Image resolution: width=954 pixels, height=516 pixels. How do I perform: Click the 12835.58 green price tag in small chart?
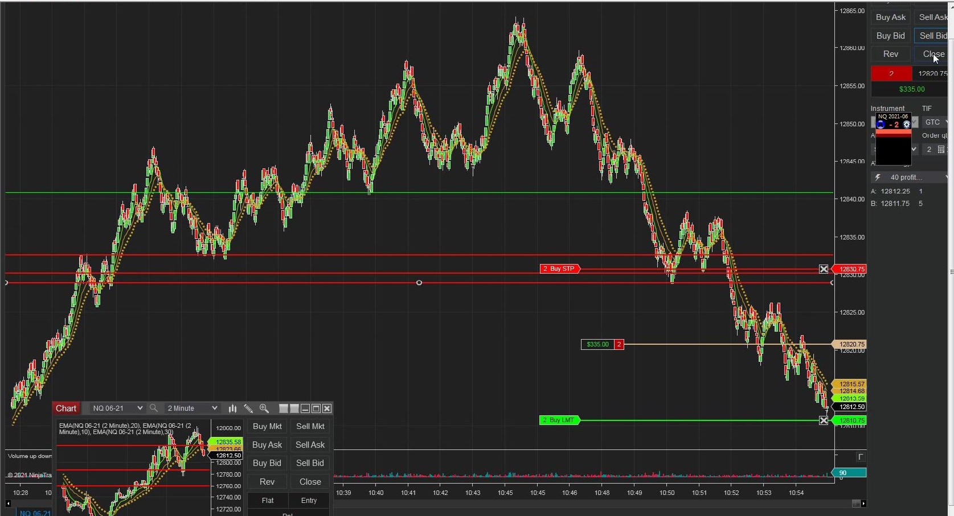tap(227, 442)
